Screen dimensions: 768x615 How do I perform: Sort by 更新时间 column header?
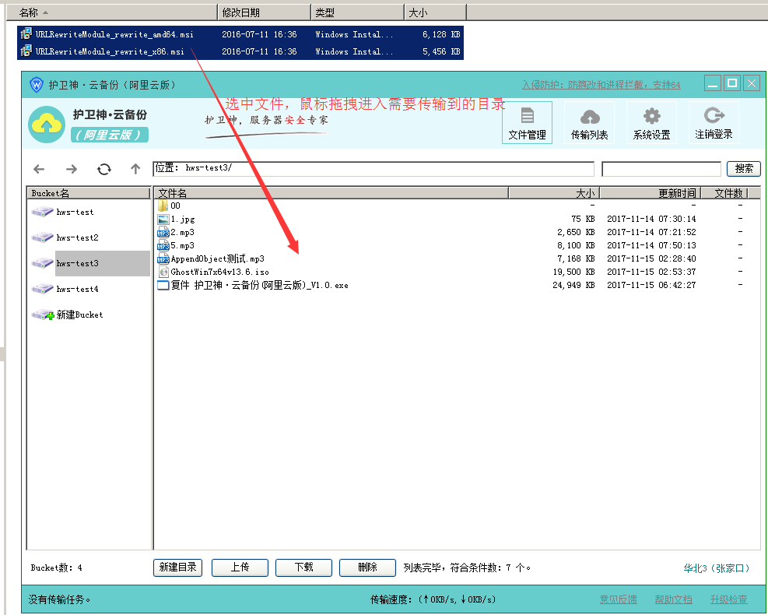[x=651, y=193]
